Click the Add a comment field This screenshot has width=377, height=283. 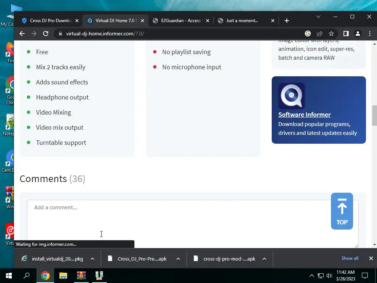coord(192,224)
